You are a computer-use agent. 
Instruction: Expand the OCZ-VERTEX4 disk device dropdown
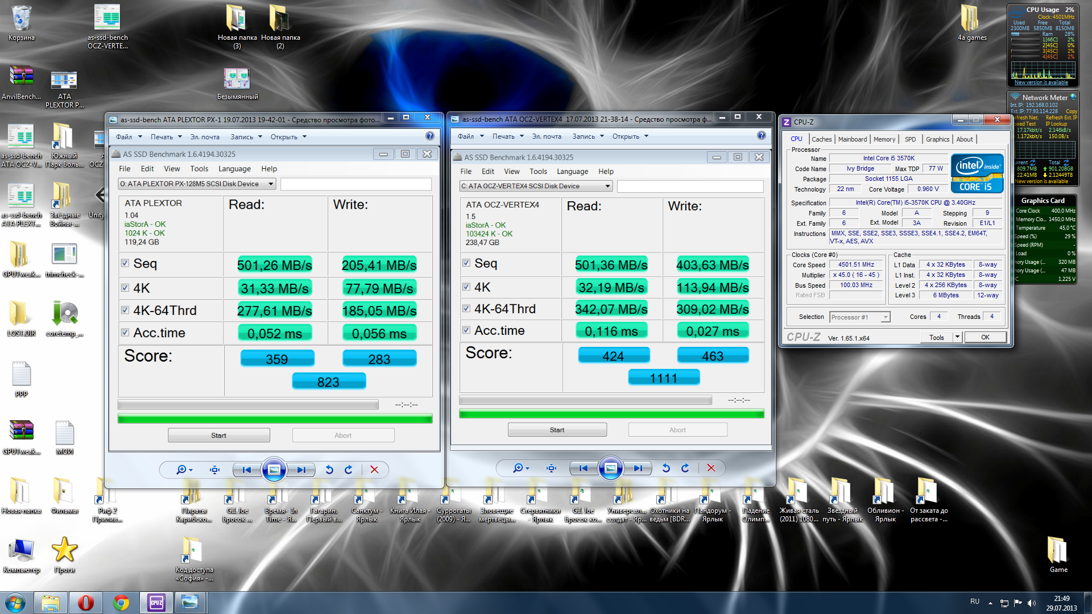(x=607, y=186)
